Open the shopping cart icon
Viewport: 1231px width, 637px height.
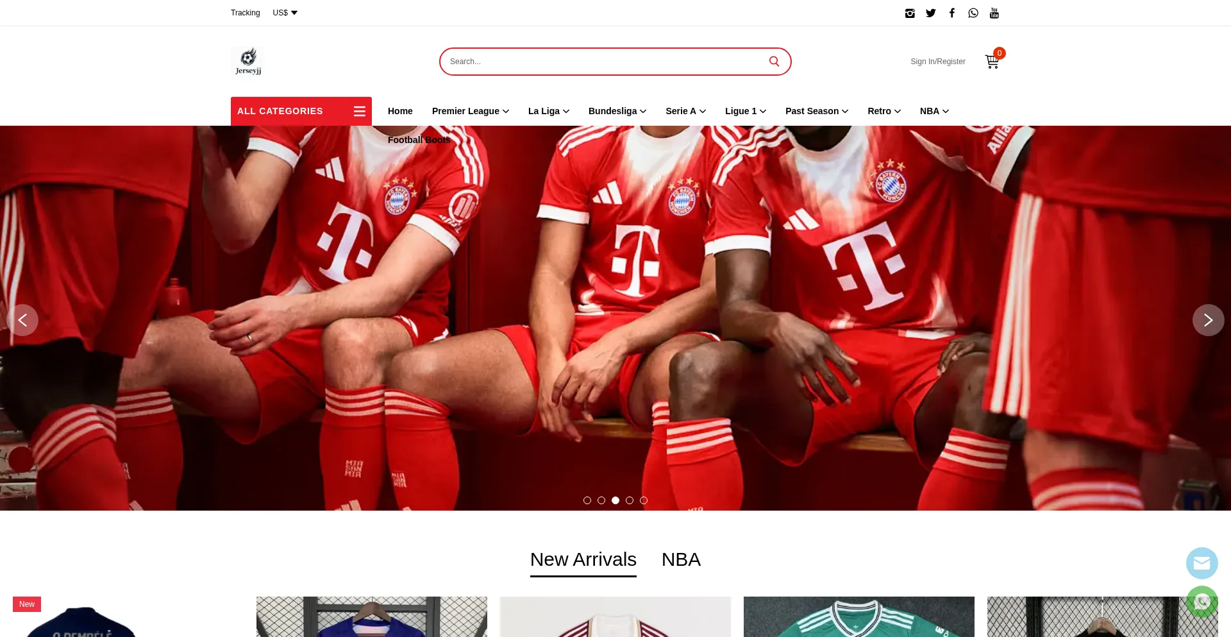(x=992, y=62)
